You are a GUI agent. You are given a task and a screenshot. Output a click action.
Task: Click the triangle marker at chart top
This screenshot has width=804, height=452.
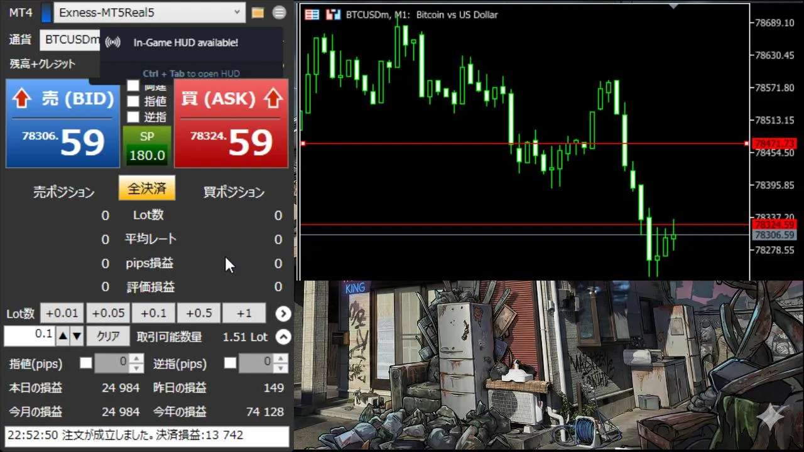673,6
